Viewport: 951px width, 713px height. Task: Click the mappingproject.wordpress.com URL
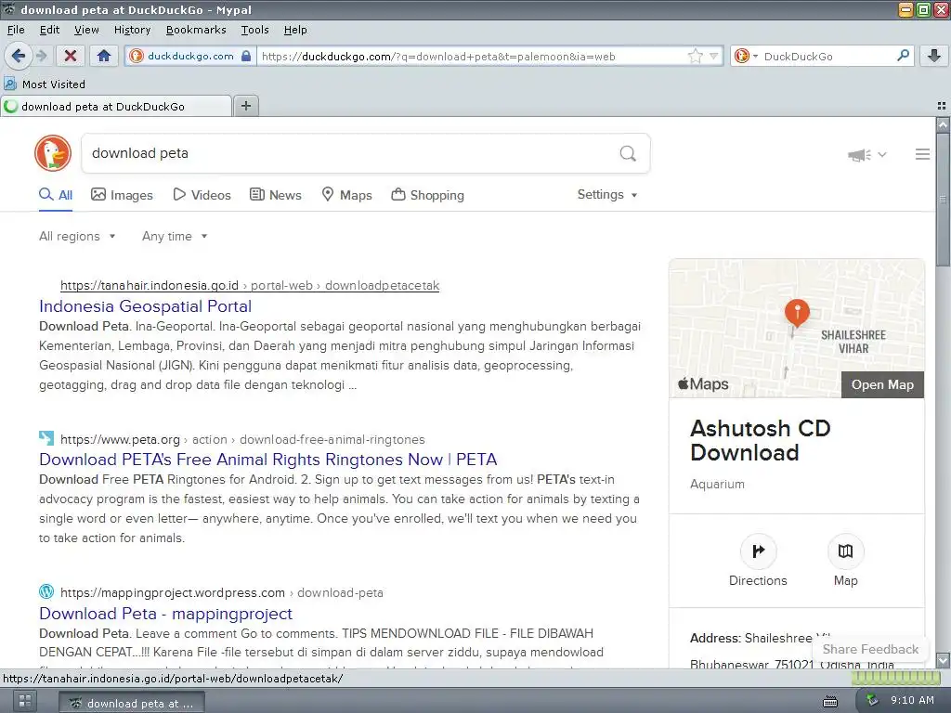pyautogui.click(x=222, y=593)
